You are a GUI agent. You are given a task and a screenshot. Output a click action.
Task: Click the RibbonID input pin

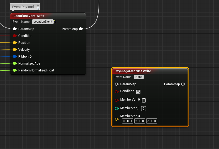15,57
